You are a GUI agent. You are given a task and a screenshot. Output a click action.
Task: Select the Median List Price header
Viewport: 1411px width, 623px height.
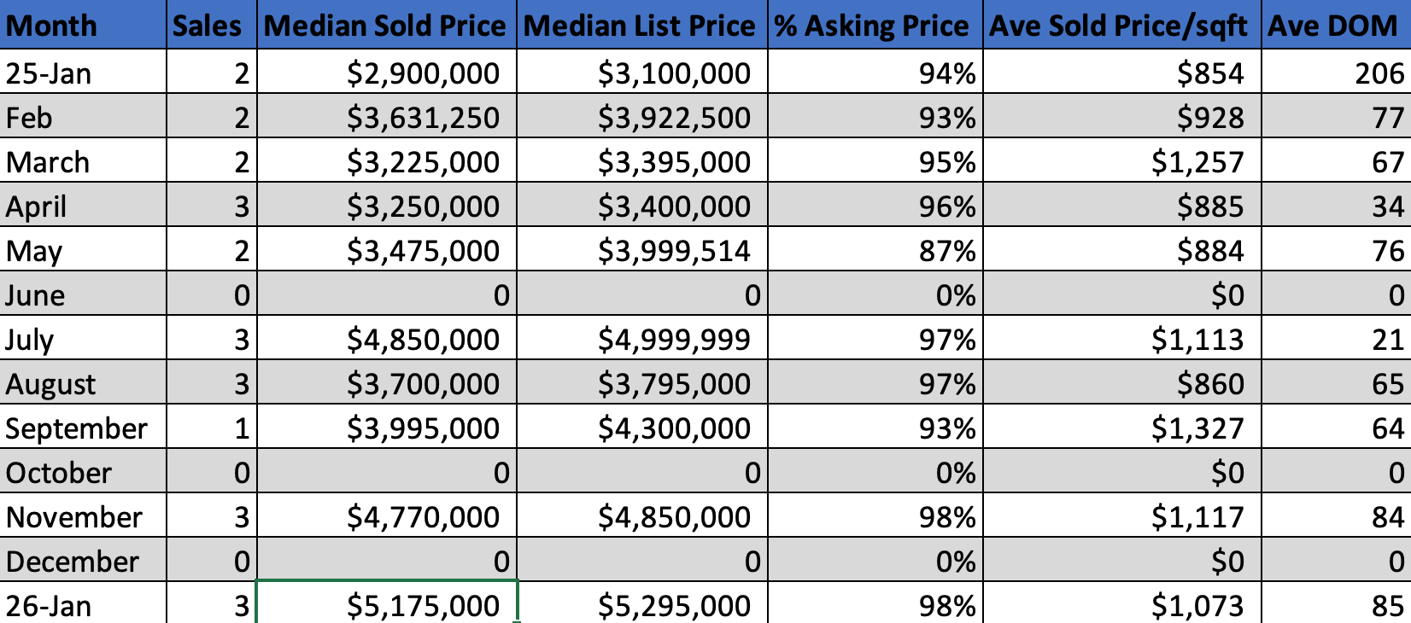click(641, 26)
